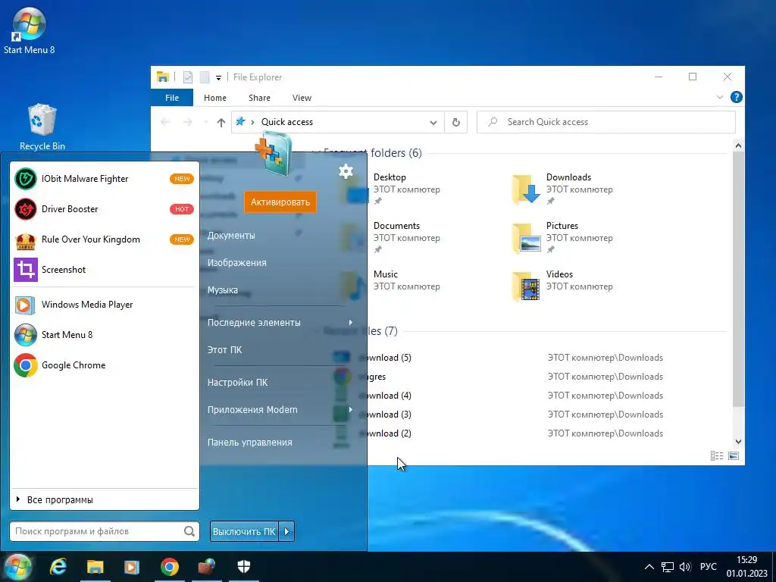The height and width of the screenshot is (582, 776).
Task: Open shutdown options arrow beside Выключить ПК
Action: pyautogui.click(x=287, y=531)
